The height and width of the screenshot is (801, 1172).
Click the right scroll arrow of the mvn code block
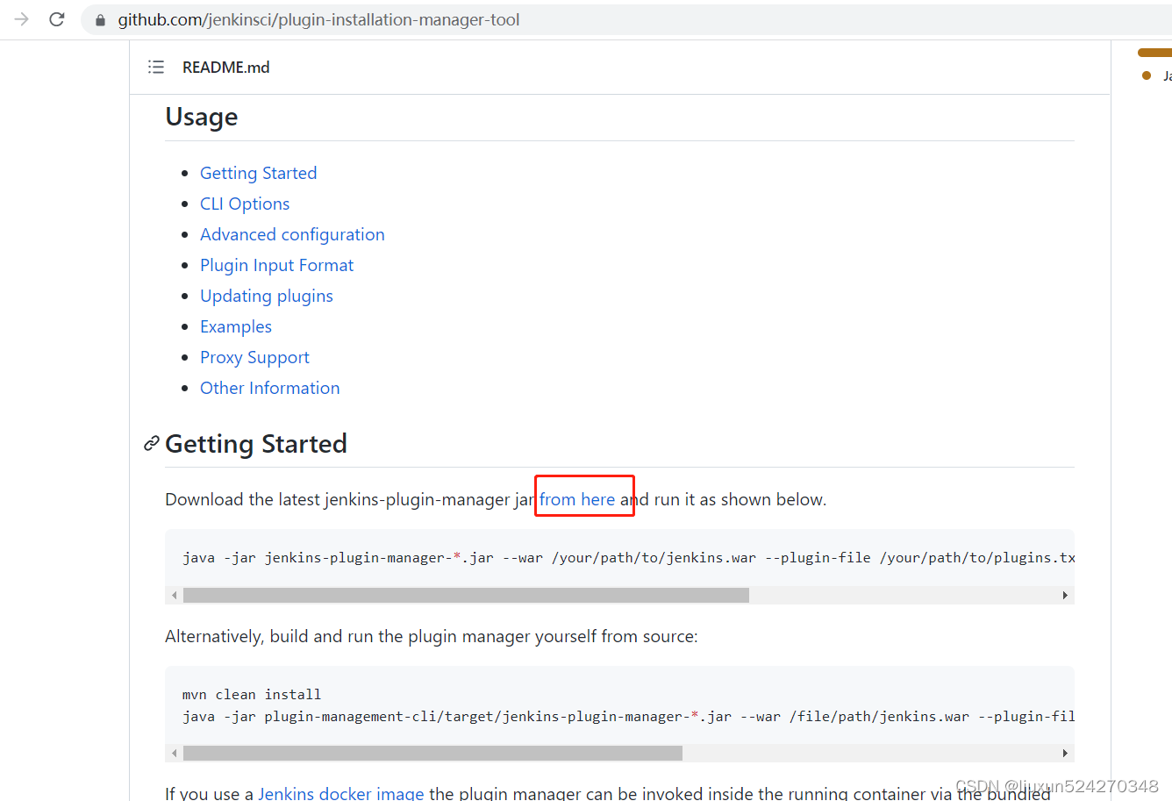tap(1065, 752)
